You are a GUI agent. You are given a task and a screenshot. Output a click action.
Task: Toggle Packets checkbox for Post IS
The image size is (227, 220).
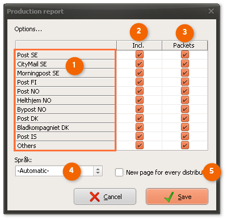185,137
